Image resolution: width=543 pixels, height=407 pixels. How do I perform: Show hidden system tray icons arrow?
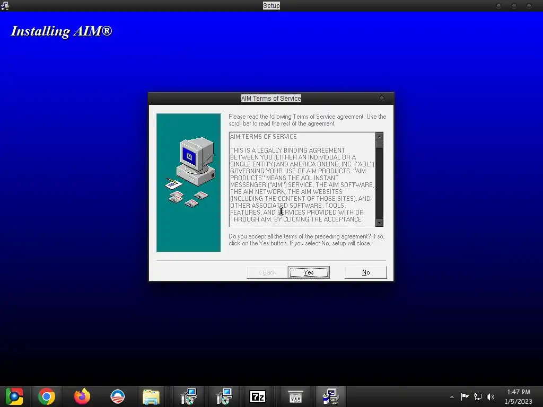tap(452, 397)
